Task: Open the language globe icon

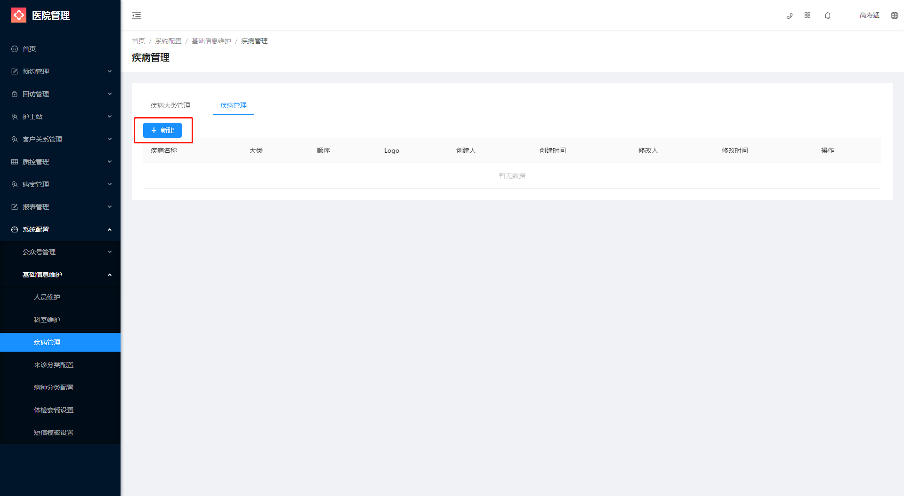Action: tap(895, 16)
